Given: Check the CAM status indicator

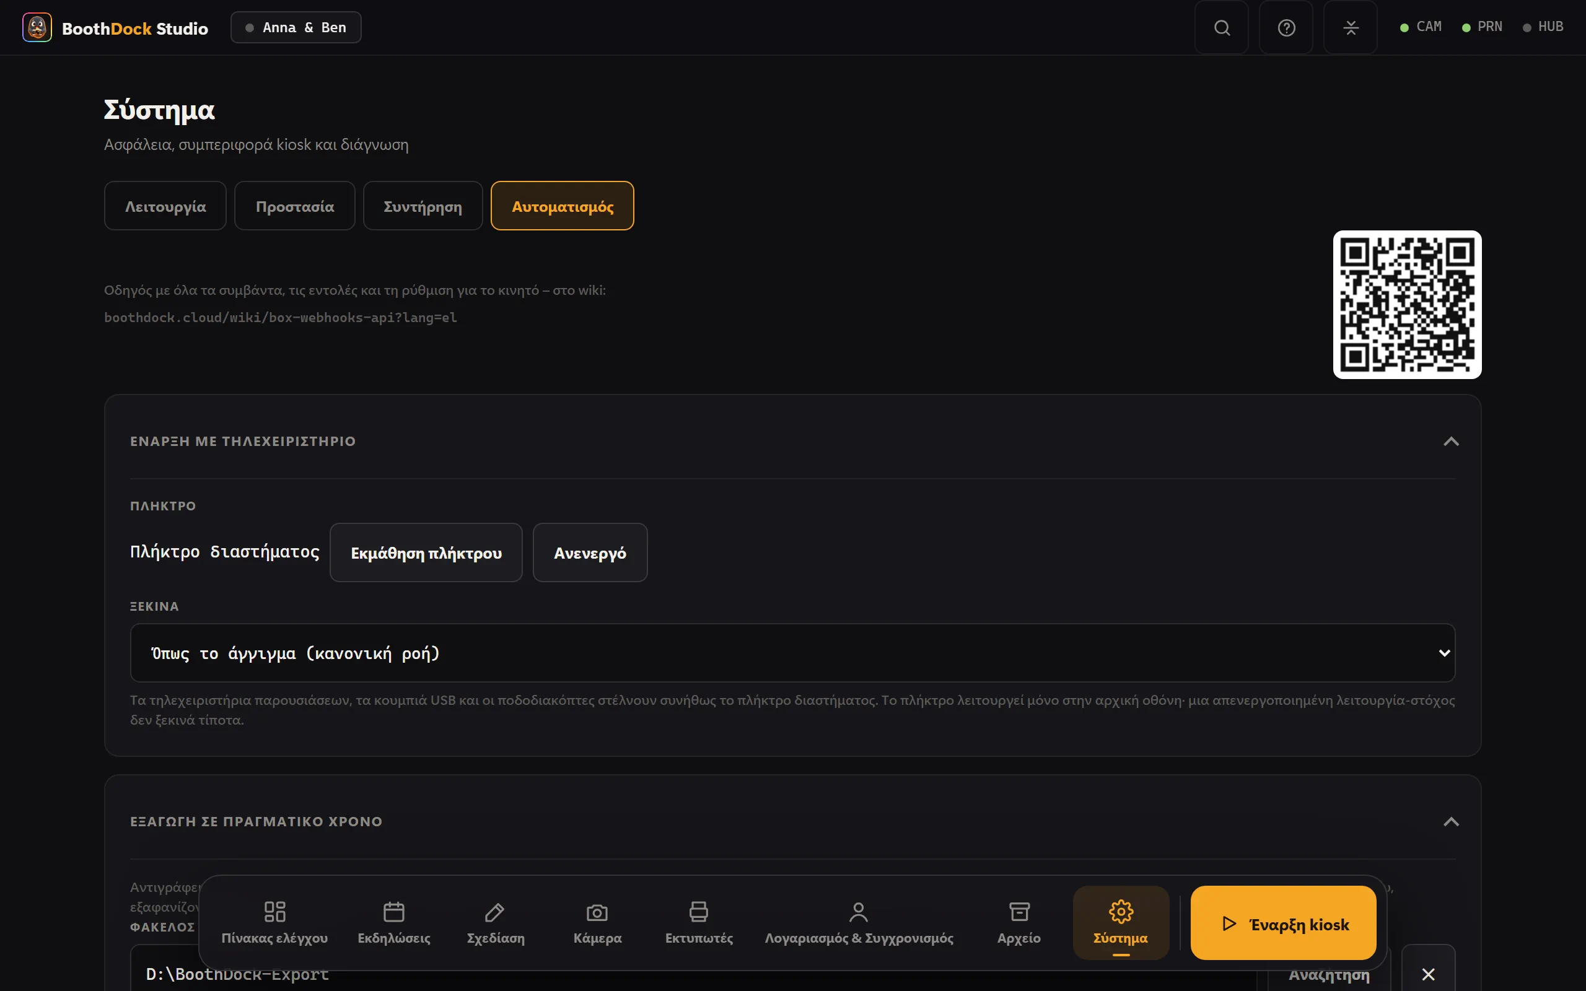Looking at the screenshot, I should (x=1420, y=27).
